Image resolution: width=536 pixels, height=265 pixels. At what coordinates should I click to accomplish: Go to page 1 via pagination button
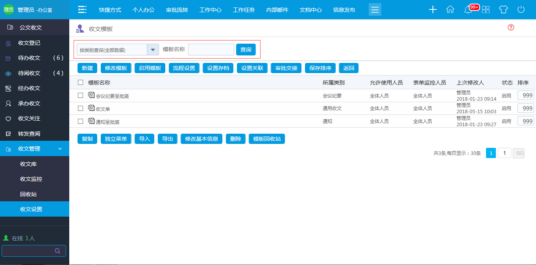491,153
